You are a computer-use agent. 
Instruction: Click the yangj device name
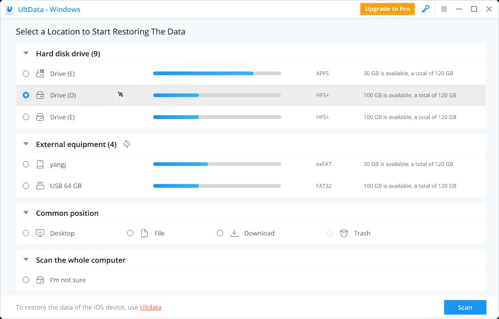click(x=58, y=164)
